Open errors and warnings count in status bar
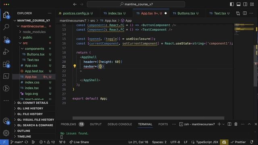Viewport: 258px width, 145px height. (47, 142)
